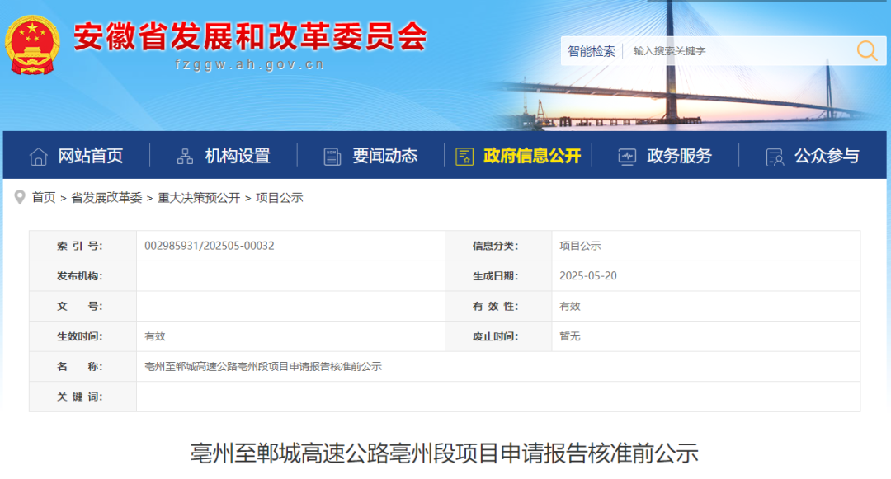891x479 pixels.
Task: Click the news icon beside 要闻动态
Action: [332, 156]
